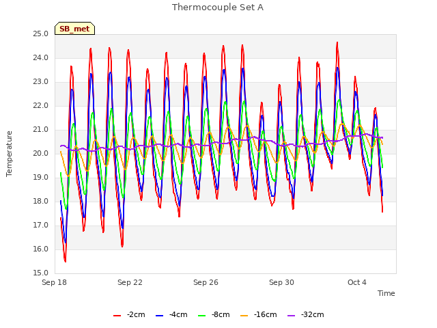This screenshot has width=437, height=328.
Task: Click the 16.0 y-axis tick label
Action: point(41,249)
